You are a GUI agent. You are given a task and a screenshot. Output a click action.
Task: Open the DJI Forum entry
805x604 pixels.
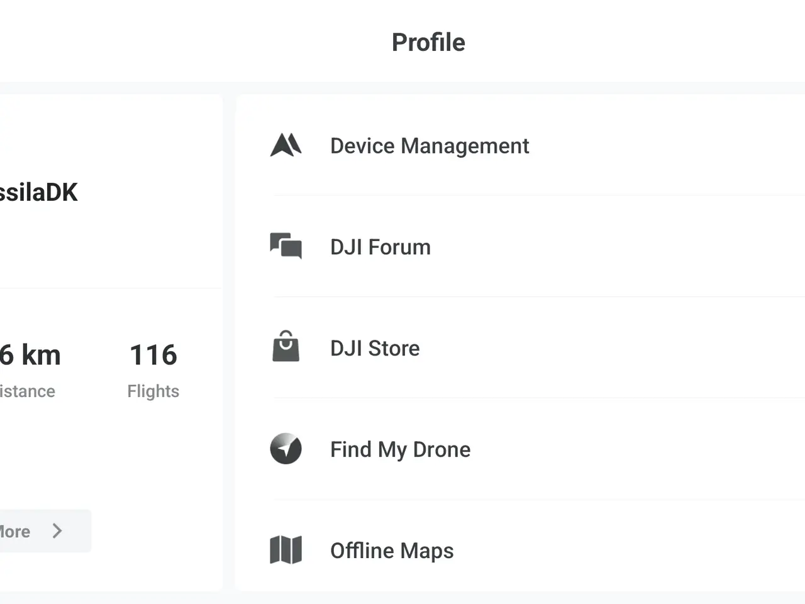point(521,247)
